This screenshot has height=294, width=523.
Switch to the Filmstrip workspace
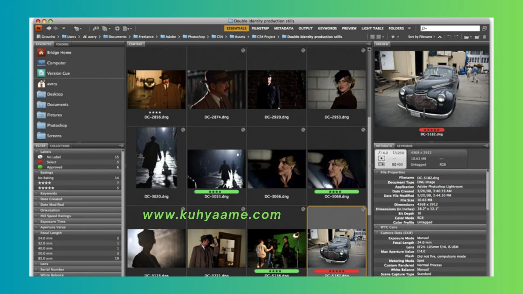tap(260, 29)
